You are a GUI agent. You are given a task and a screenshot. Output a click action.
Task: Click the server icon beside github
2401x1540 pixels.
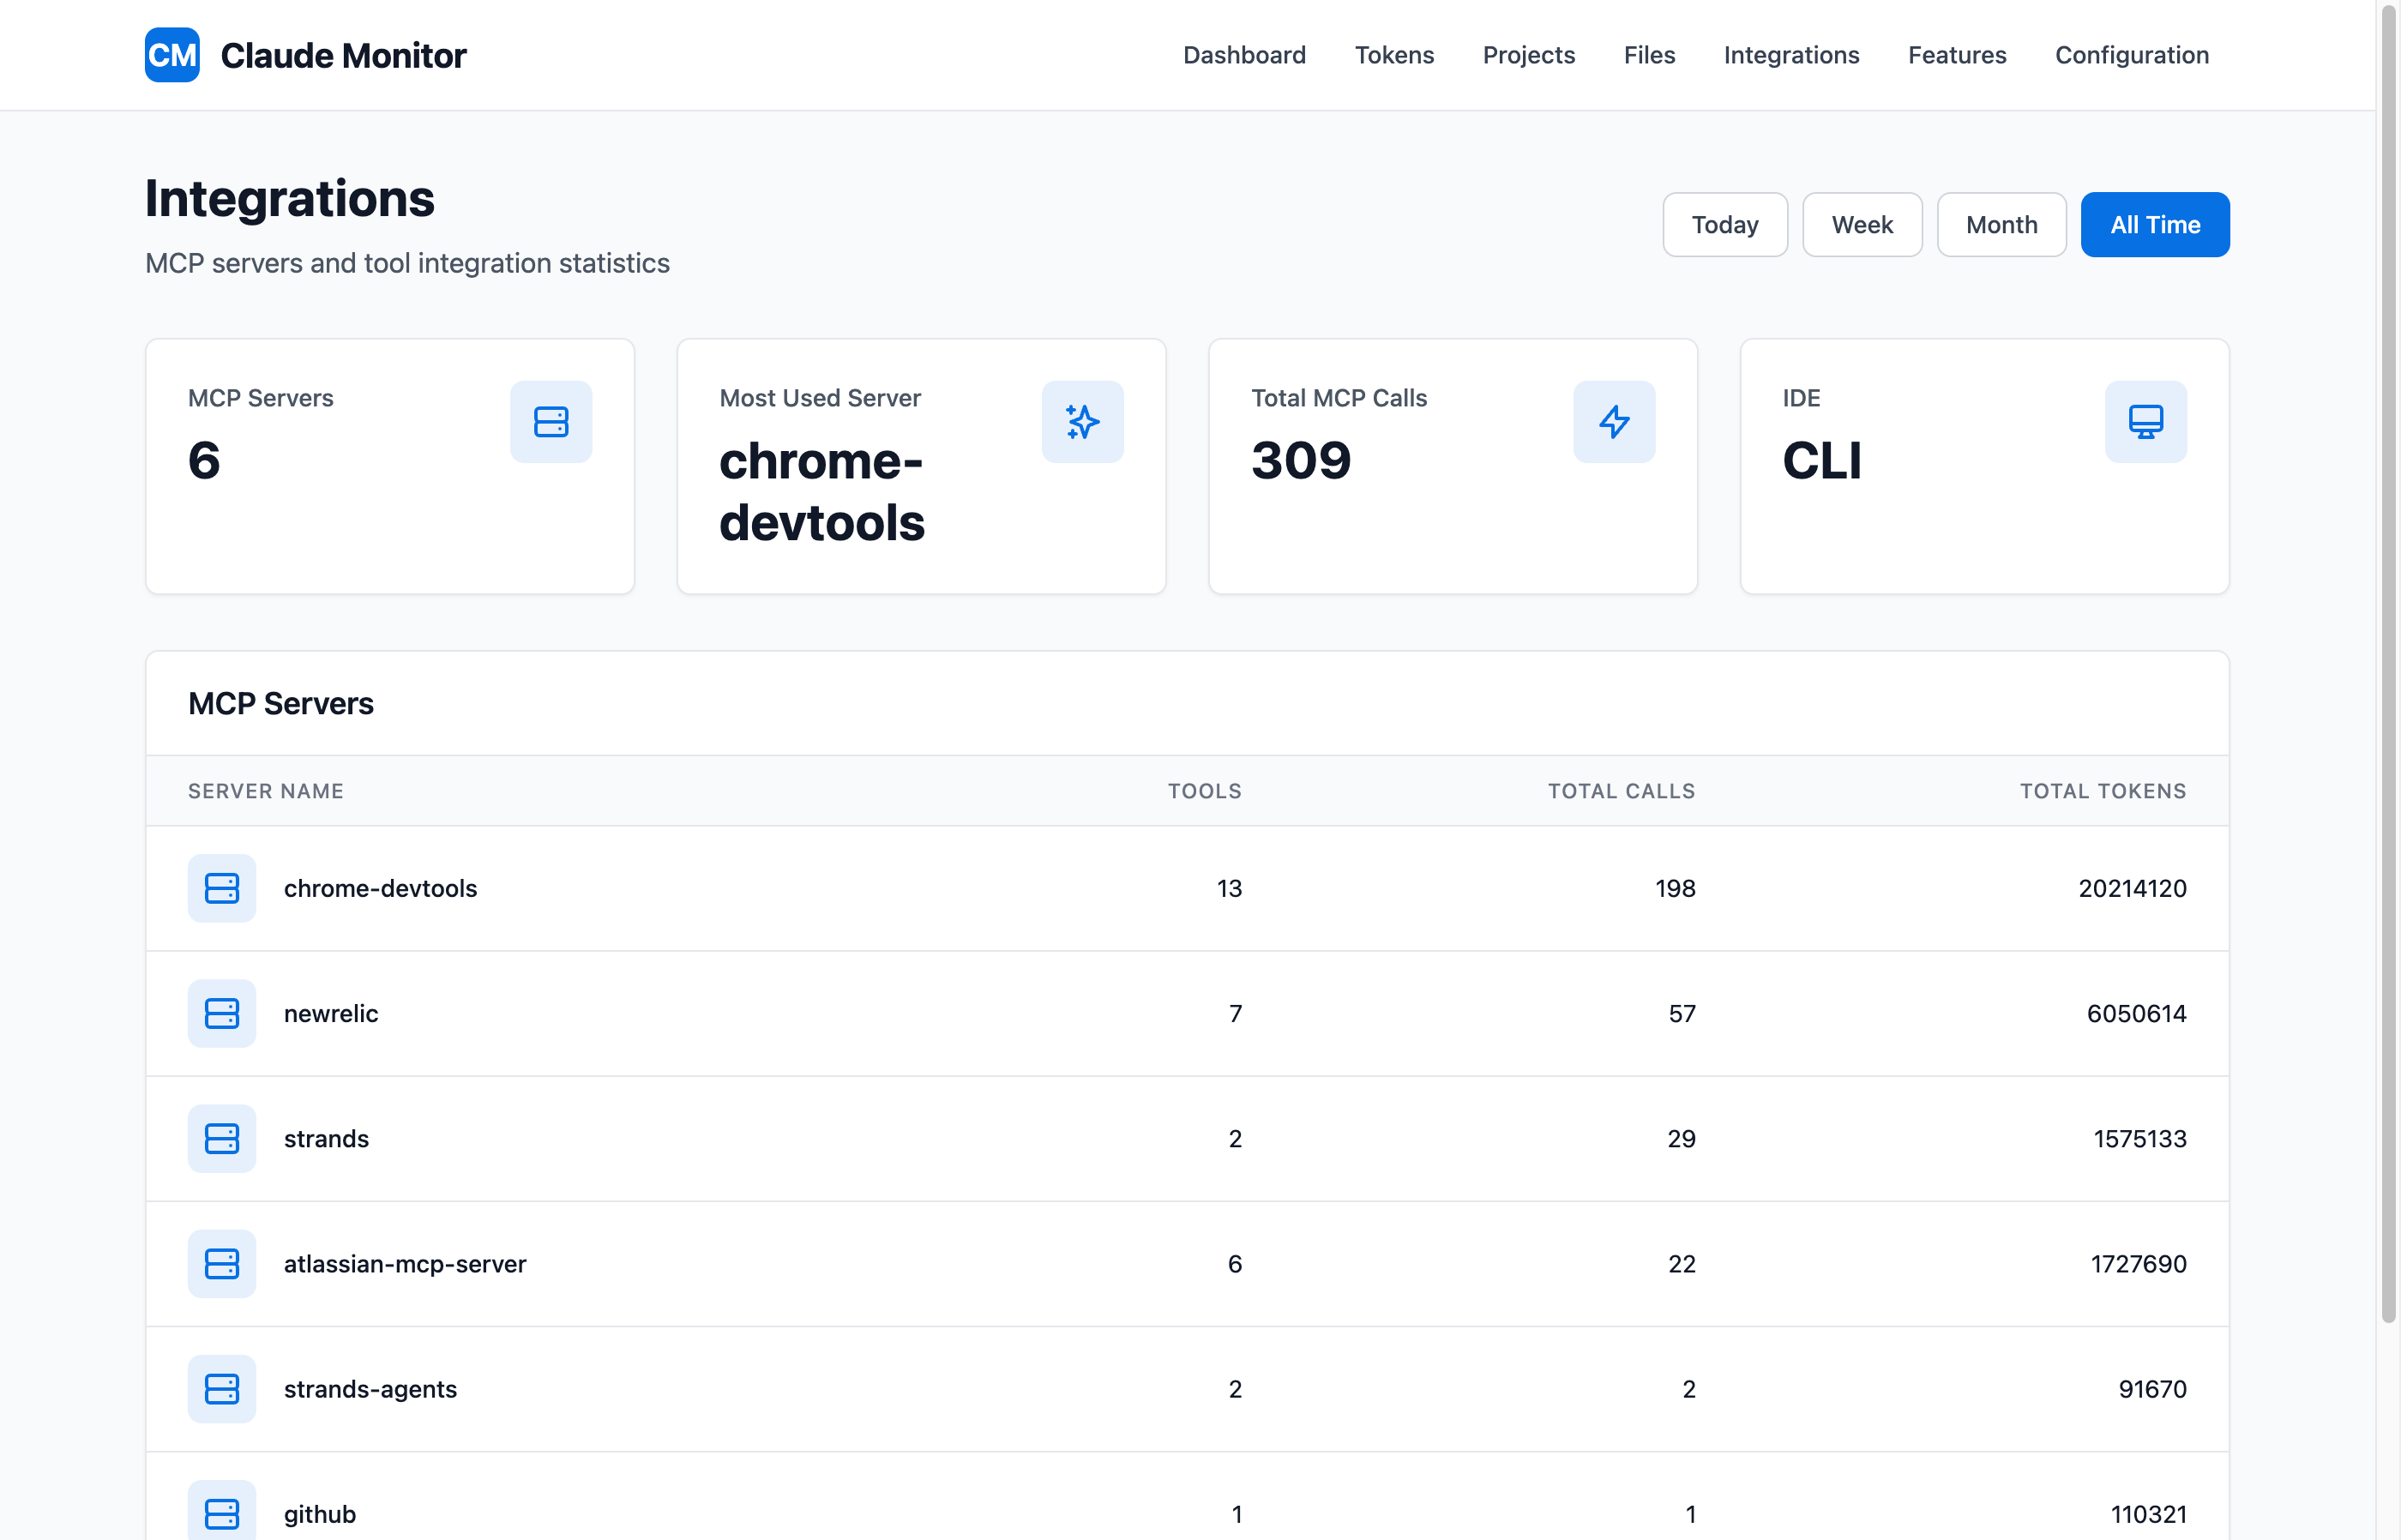pyautogui.click(x=221, y=1513)
